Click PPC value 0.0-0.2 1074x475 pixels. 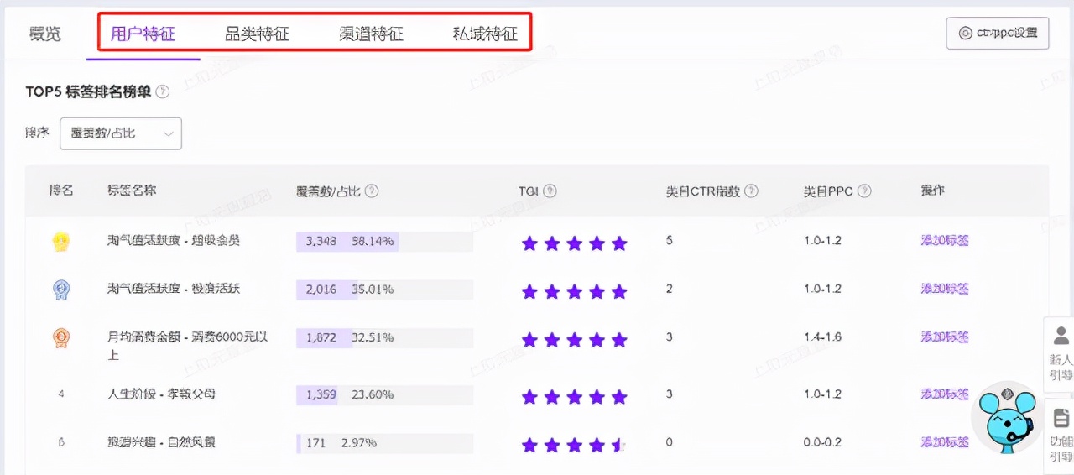click(x=822, y=442)
